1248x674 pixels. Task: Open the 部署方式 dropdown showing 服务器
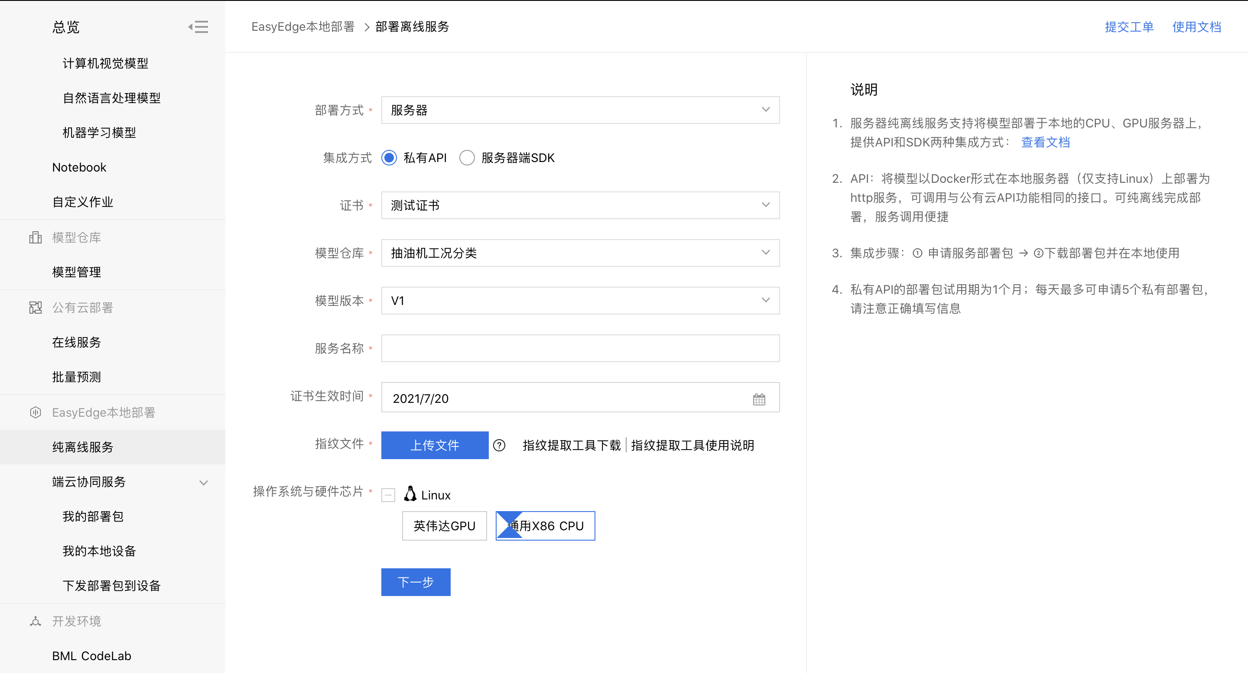pos(580,110)
